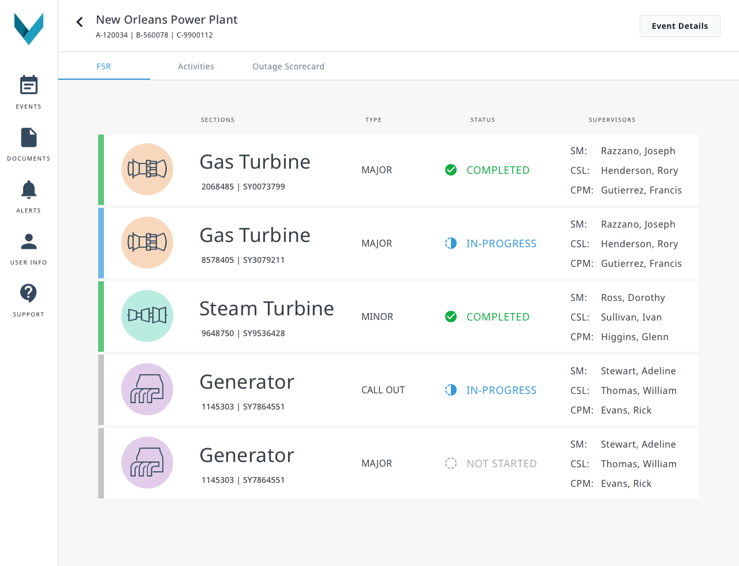739x566 pixels.
Task: Click IN-PROGRESS status on Call Out Generator
Action: (501, 390)
